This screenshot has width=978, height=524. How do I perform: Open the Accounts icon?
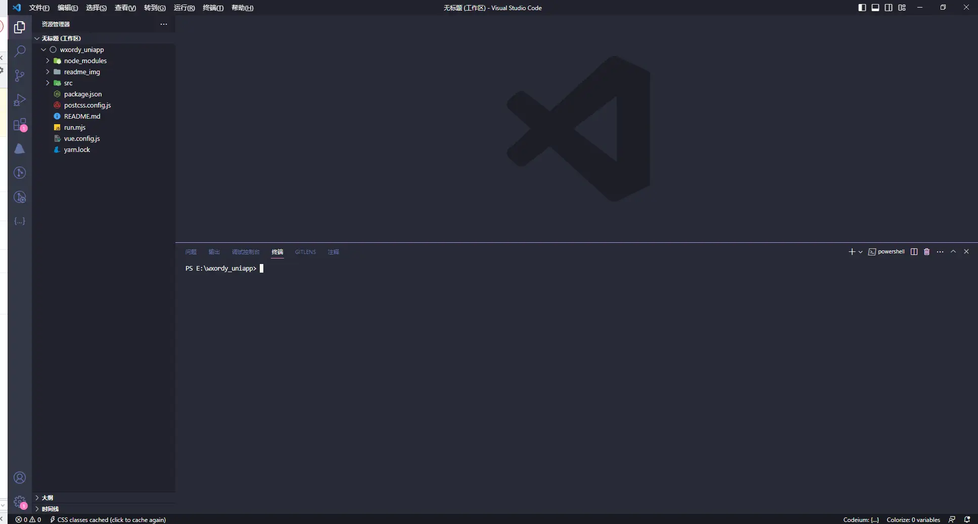pos(20,478)
